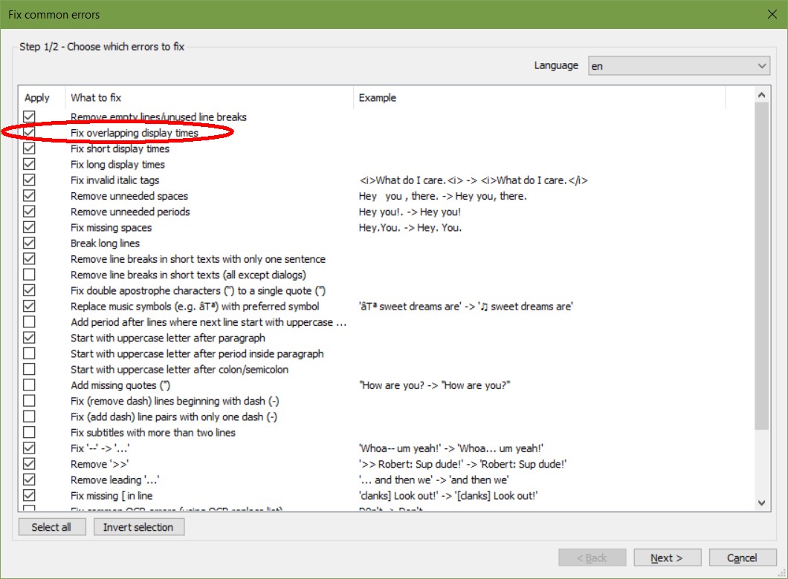Check Fix (add dash) line pairs option
Screen dimensions: 788x579
[x=29, y=416]
